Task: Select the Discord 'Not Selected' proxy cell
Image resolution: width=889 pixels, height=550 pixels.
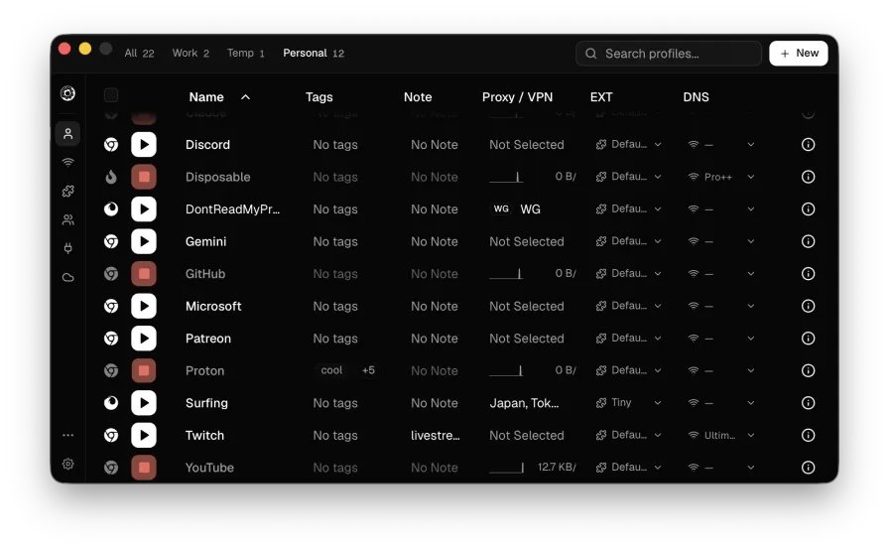Action: point(527,145)
